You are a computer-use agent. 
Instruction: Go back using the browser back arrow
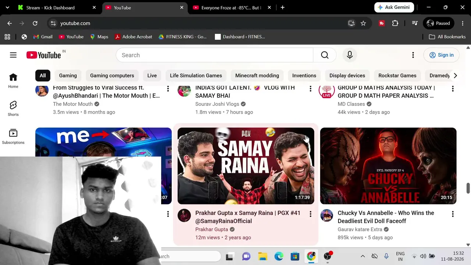(10, 23)
